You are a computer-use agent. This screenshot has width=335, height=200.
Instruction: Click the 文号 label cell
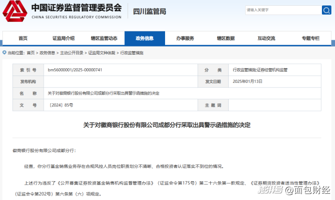tap(28, 105)
